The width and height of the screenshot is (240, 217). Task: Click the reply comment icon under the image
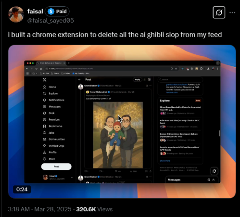point(86,171)
